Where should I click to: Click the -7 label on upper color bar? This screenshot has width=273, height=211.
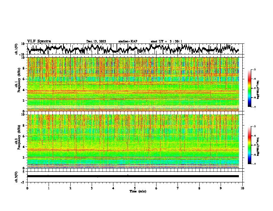point(254,107)
